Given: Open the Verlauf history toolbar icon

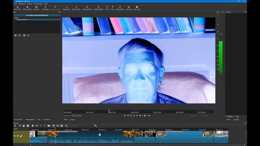Looking at the screenshot, I should coord(107,8).
